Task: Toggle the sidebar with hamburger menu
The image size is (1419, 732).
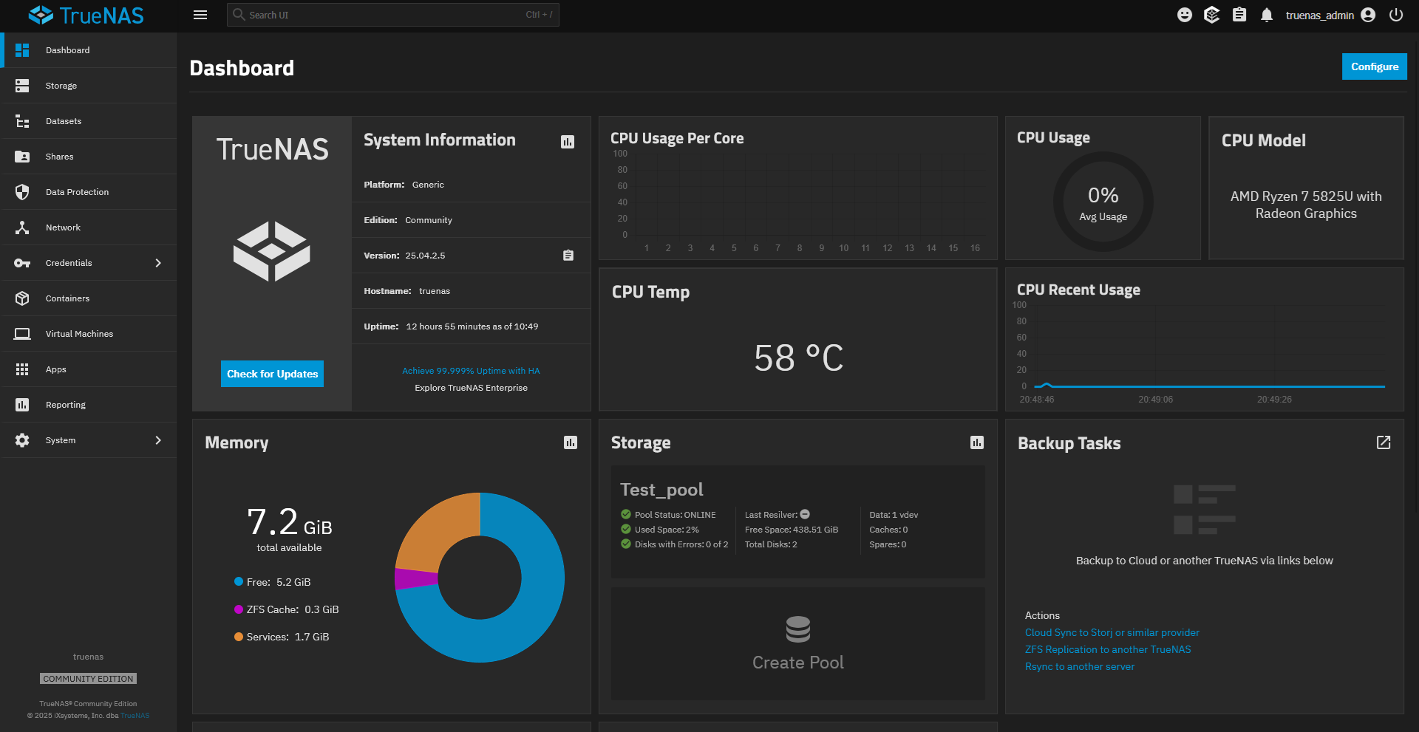Action: [200, 15]
